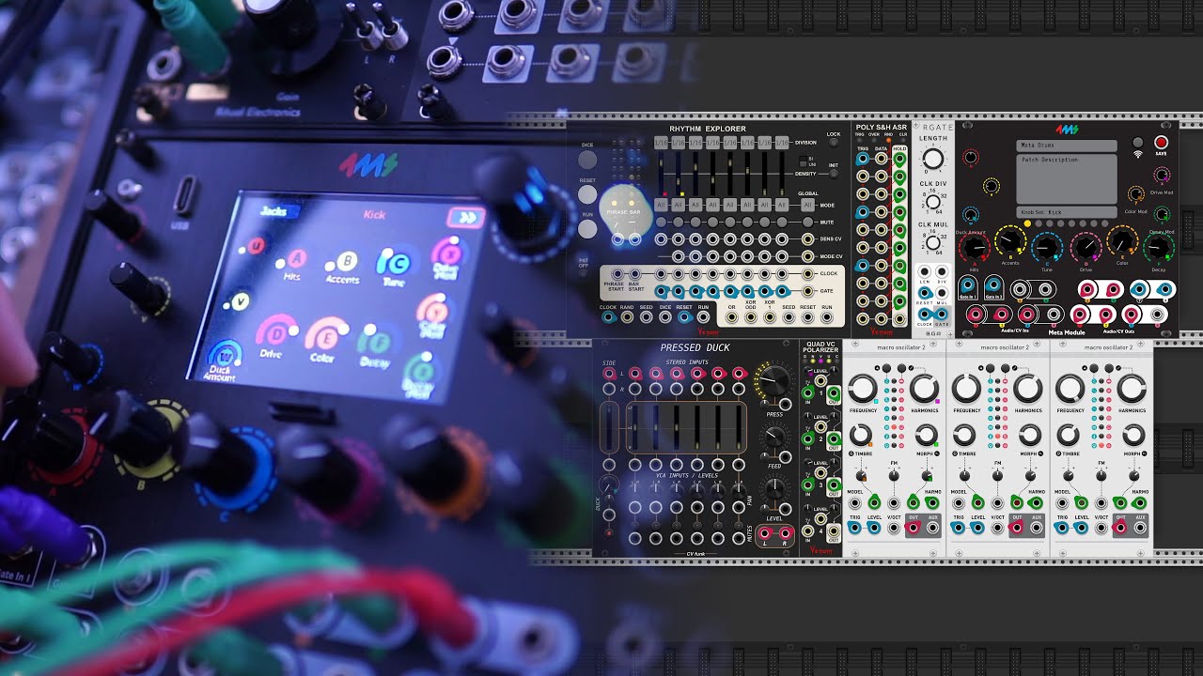This screenshot has height=676, width=1203.
Task: Click the Gate In 1 jack on Meta Module
Action: point(968,284)
